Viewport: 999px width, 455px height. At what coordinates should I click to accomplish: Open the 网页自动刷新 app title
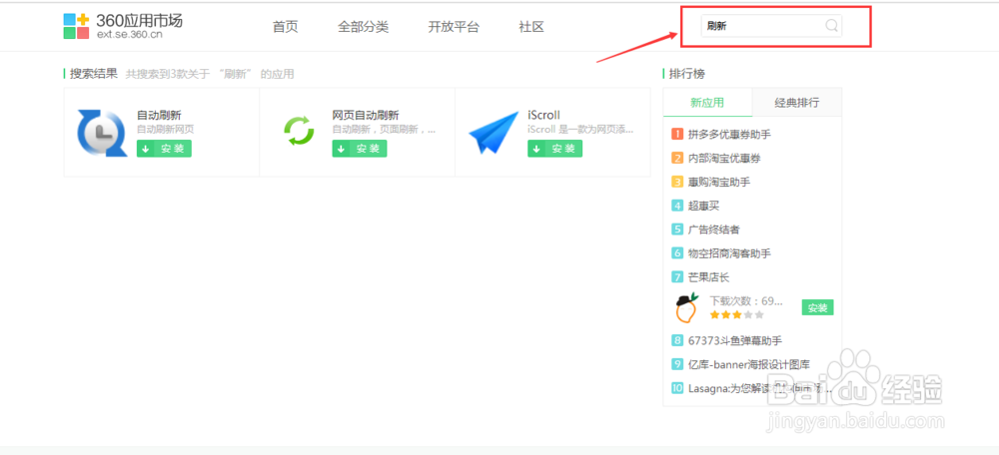(x=366, y=115)
